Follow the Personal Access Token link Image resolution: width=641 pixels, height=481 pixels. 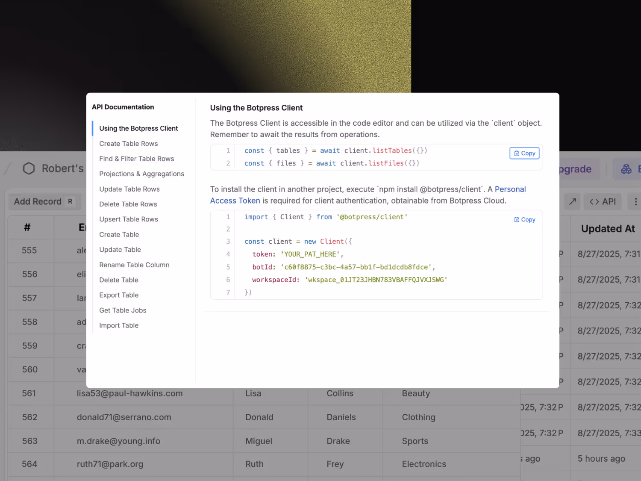coord(510,189)
